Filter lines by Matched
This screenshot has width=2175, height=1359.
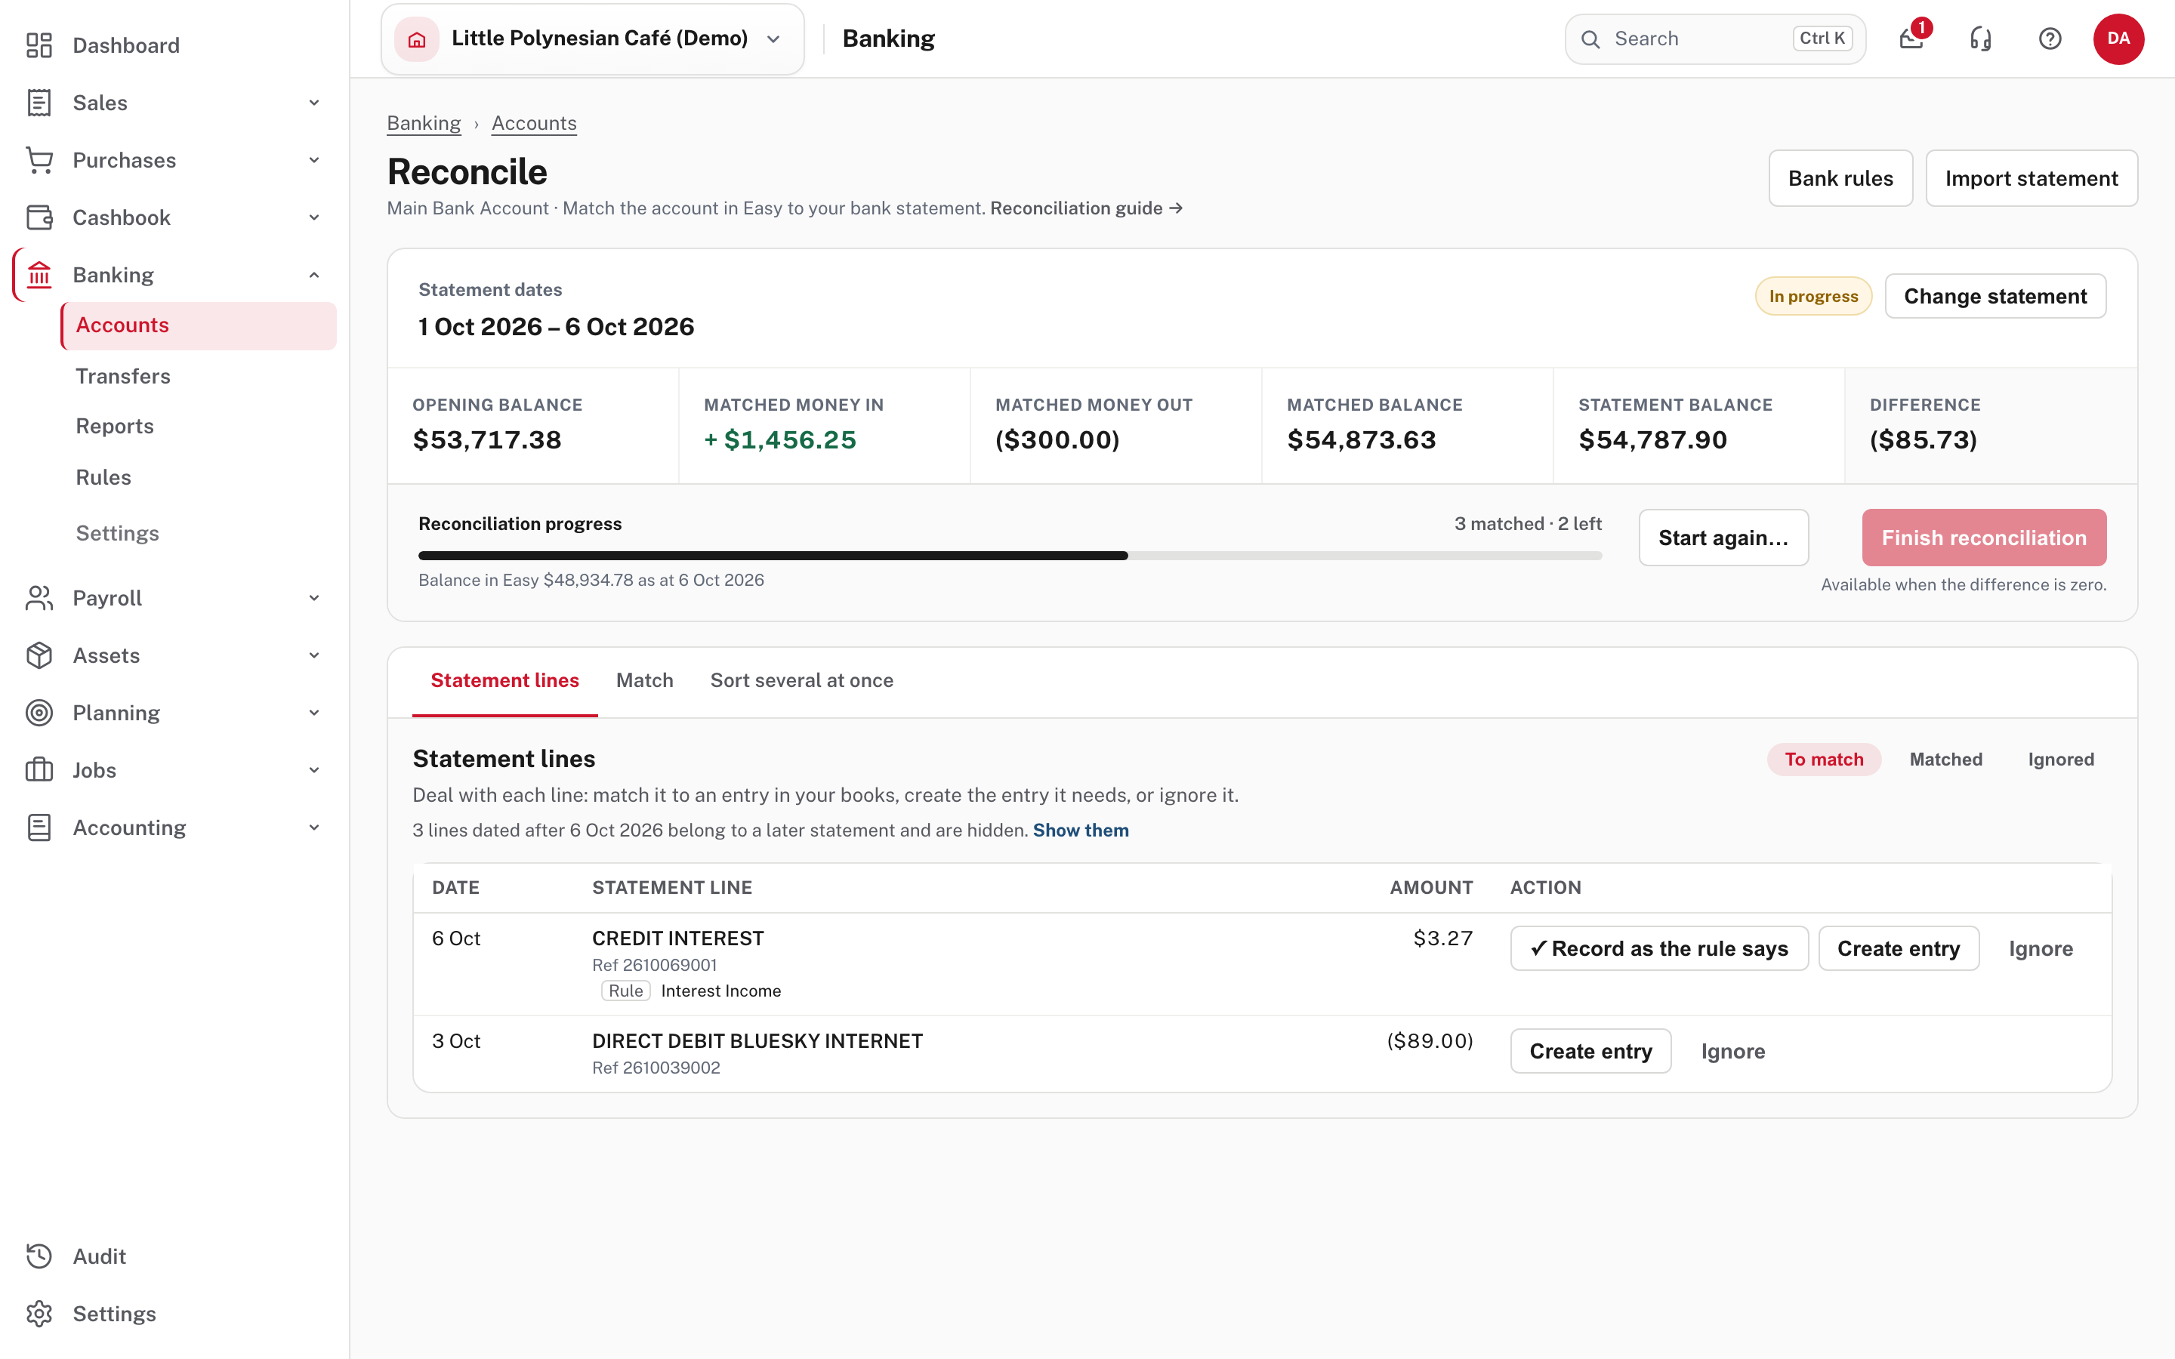coord(1946,760)
